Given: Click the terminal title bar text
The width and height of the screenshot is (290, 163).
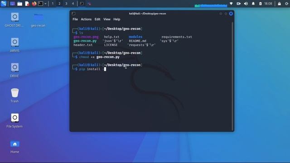Looking at the screenshot, I should coord(147,14).
